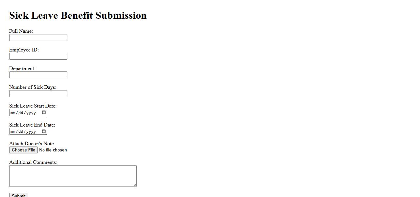420x197 pixels.
Task: Click the "No file chosen" text
Action: click(x=53, y=150)
